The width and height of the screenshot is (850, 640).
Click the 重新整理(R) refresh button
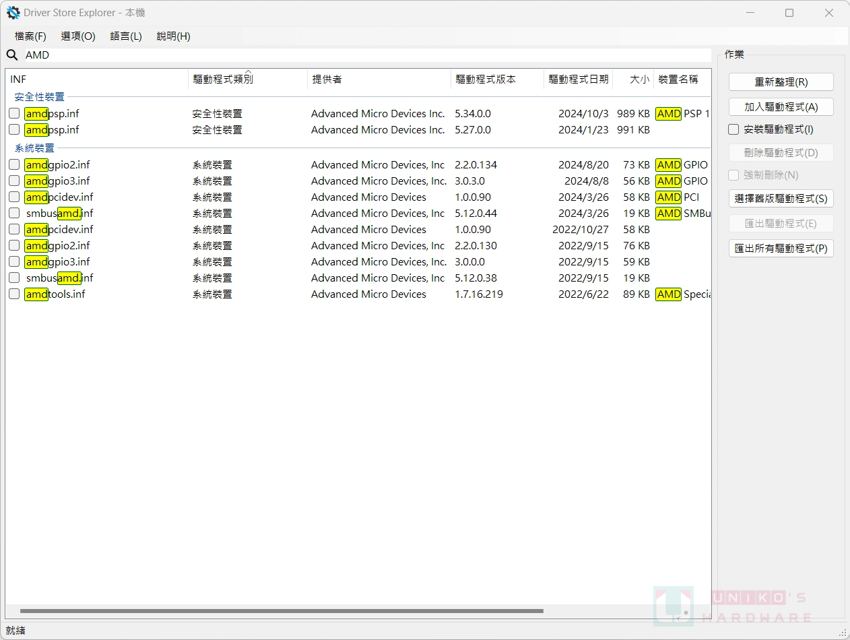click(781, 82)
